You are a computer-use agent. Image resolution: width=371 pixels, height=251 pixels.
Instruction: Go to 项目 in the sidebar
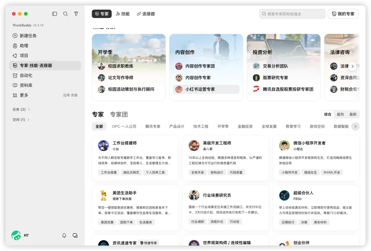coord(45,56)
